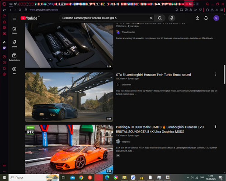Open History clock in Opera sidebar
226x181 pixels.
pos(4,62)
